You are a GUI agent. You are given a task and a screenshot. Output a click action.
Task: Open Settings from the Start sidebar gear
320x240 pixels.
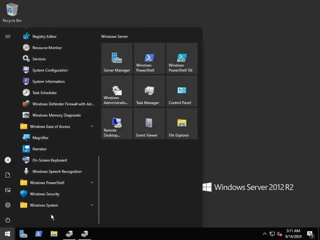(x=8, y=205)
